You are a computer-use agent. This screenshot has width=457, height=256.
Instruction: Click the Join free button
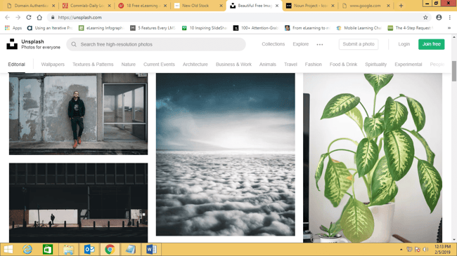(432, 44)
